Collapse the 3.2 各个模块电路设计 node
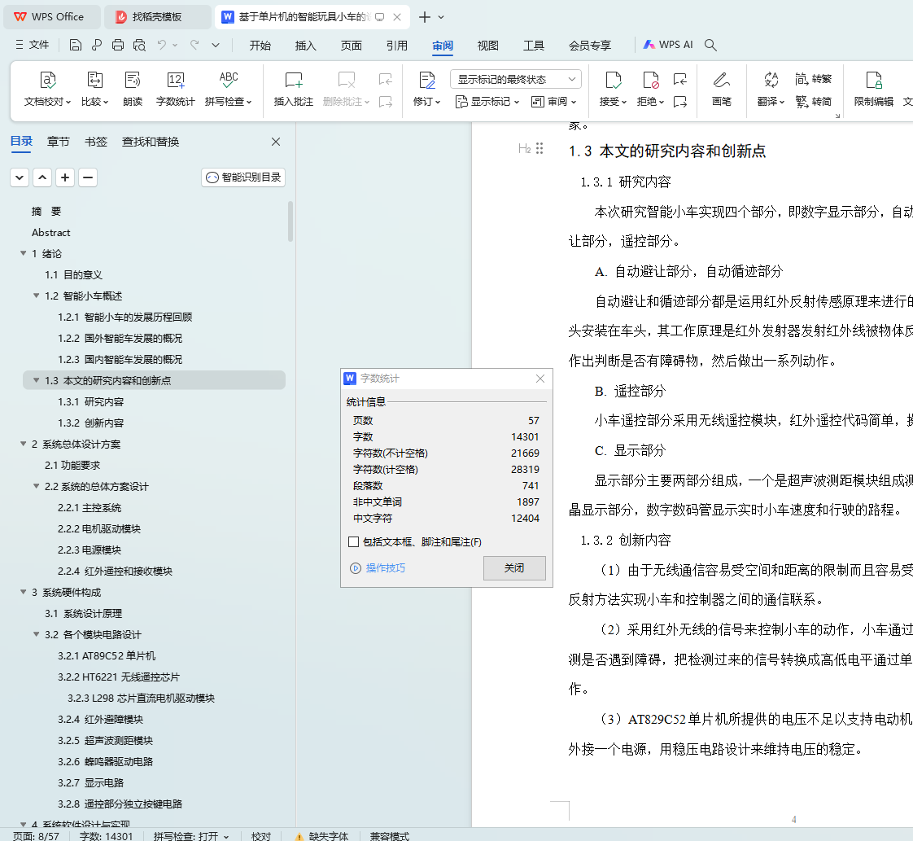The width and height of the screenshot is (913, 841). pos(36,634)
